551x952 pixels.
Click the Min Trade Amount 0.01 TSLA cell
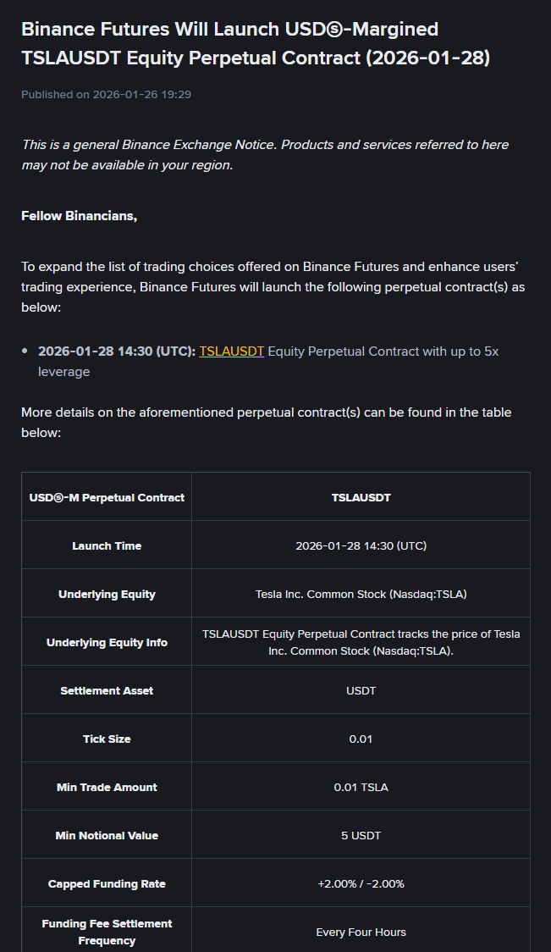point(361,787)
